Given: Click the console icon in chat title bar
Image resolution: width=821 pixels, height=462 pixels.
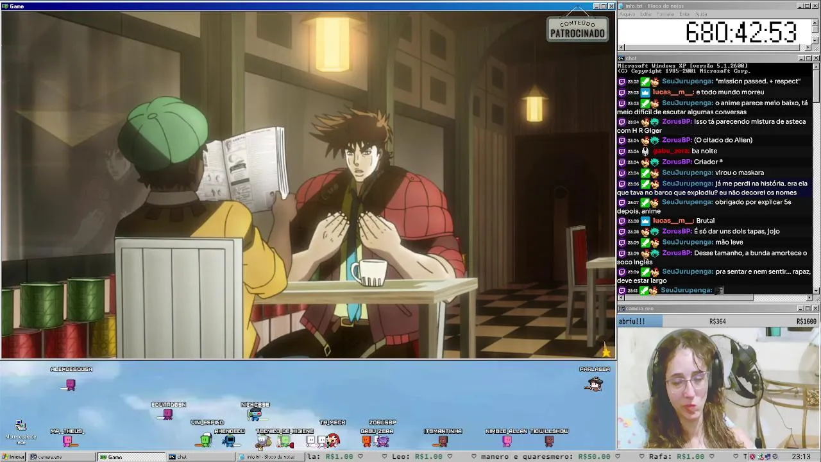Looking at the screenshot, I should coord(621,58).
